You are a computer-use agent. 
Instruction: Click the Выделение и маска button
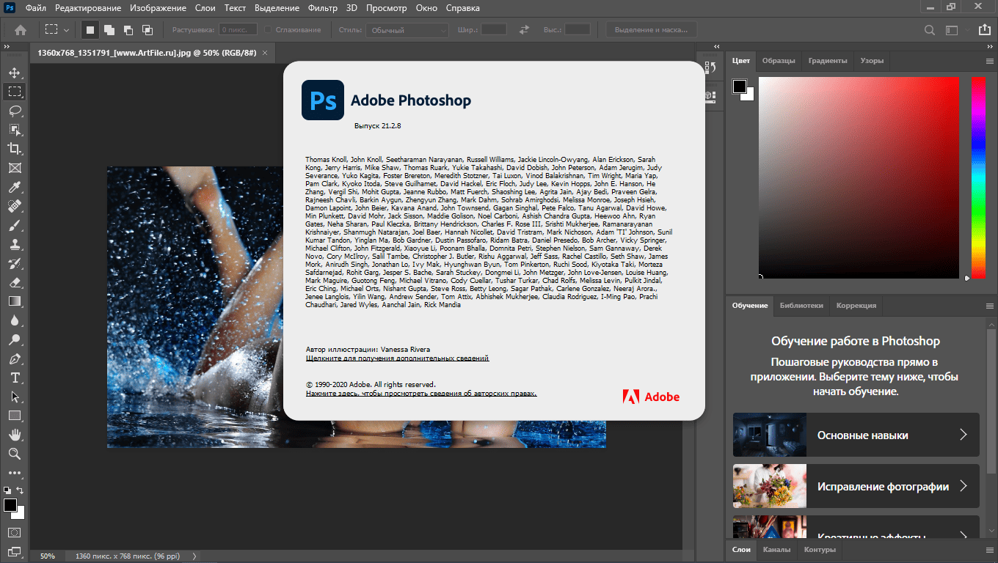[651, 30]
